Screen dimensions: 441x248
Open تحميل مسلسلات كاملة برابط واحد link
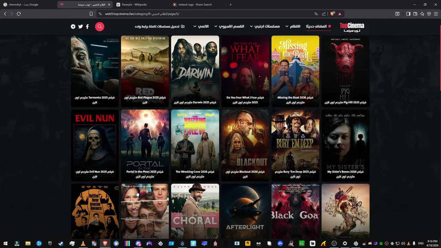click(160, 27)
